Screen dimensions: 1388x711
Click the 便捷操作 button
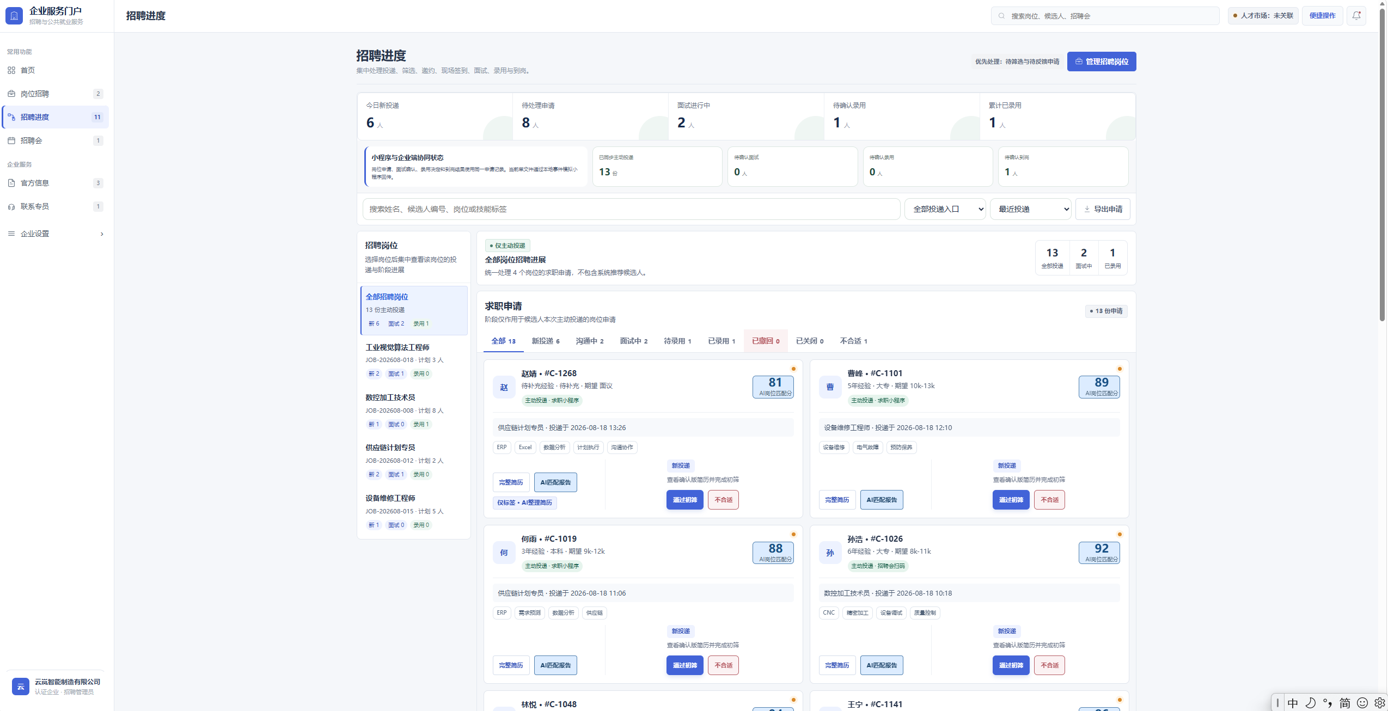pos(1322,16)
